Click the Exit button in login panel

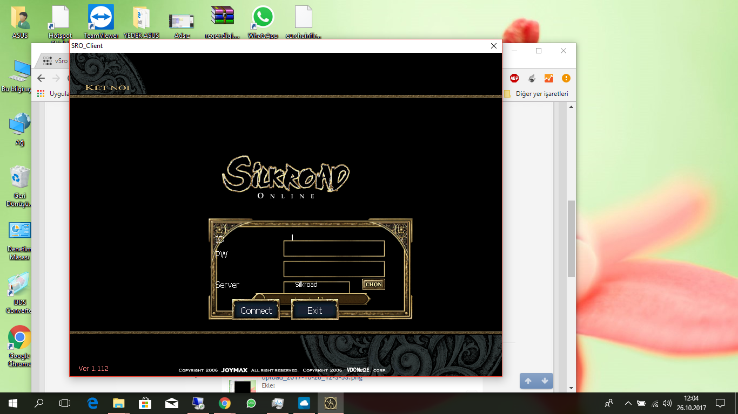pyautogui.click(x=314, y=310)
